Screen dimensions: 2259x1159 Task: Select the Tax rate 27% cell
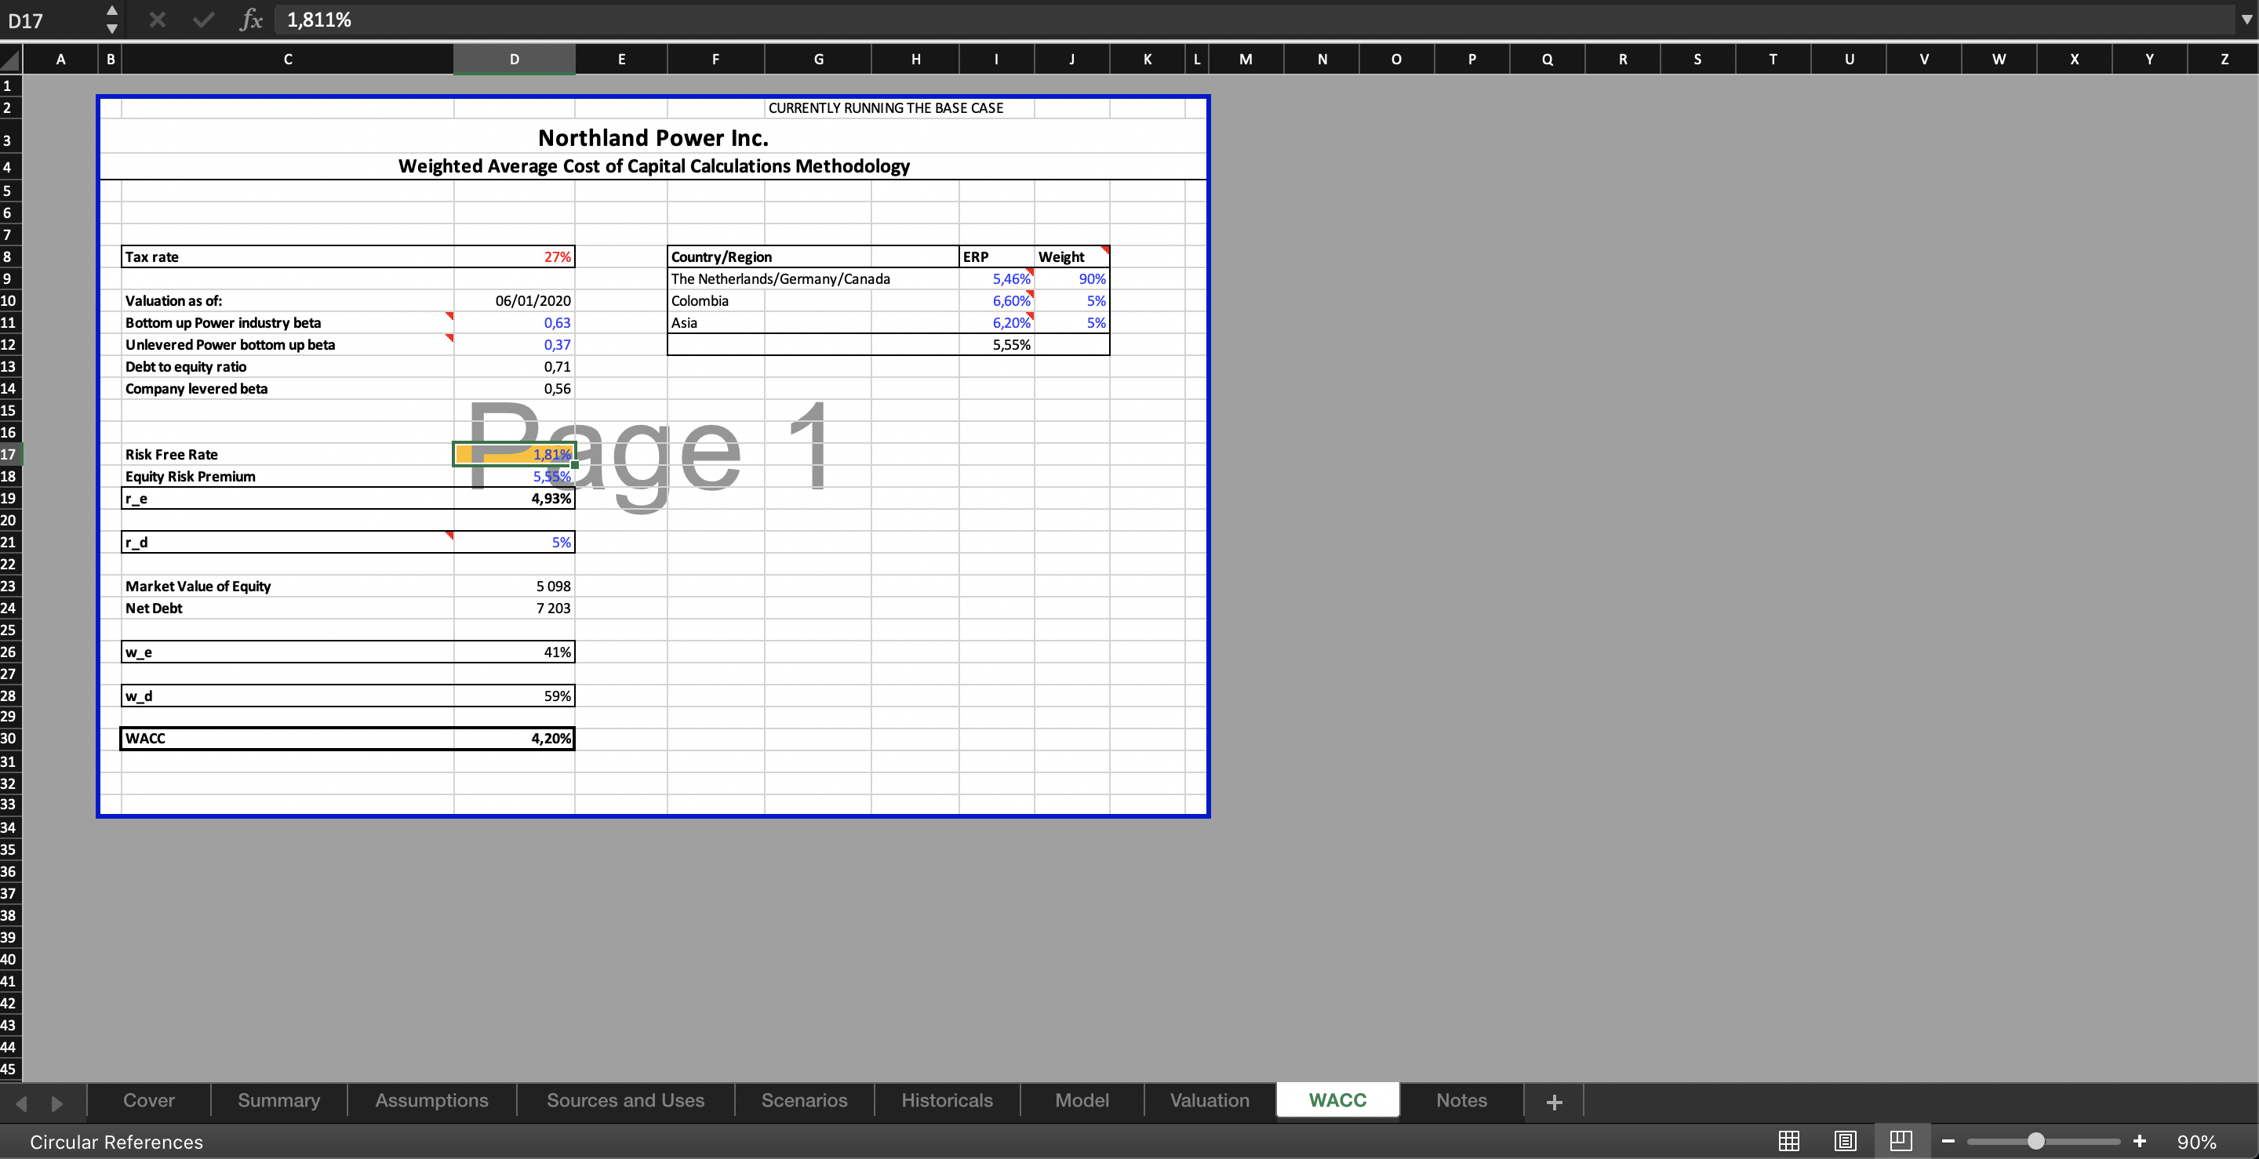pos(514,257)
